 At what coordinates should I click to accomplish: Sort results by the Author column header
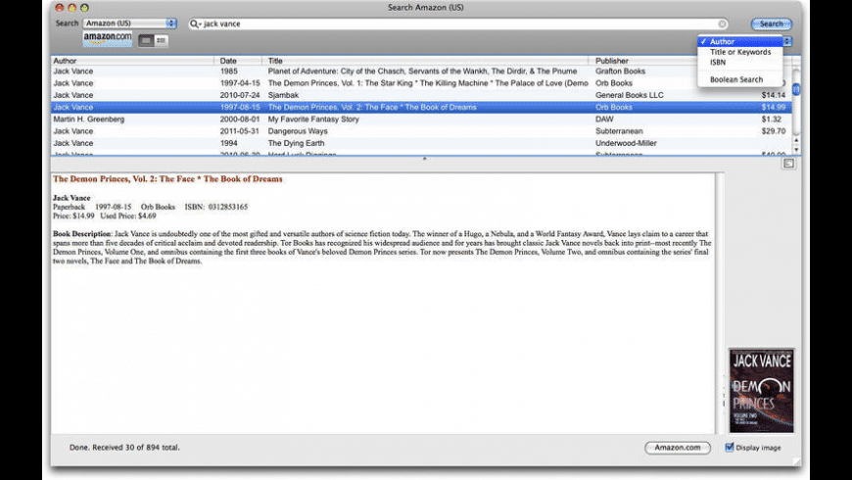(x=132, y=61)
